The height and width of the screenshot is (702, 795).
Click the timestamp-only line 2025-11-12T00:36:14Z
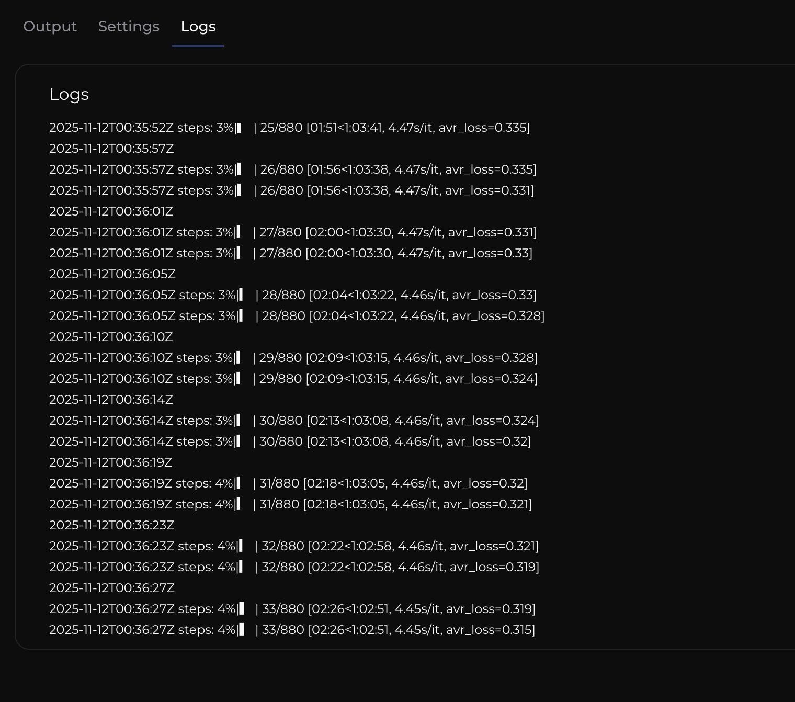click(111, 400)
